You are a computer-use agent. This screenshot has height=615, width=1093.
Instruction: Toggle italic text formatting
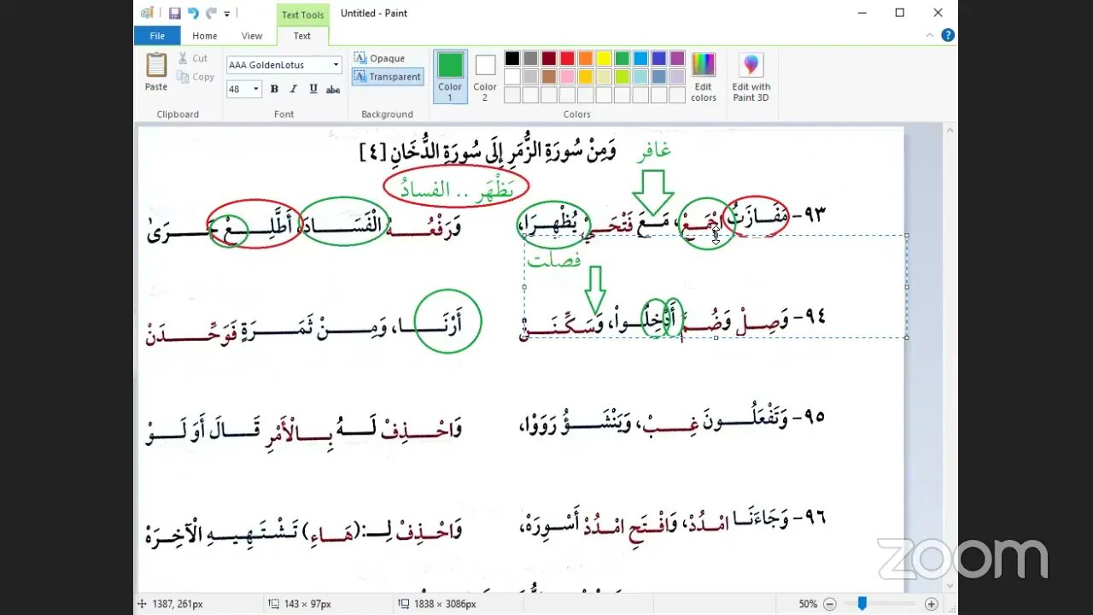pos(294,89)
